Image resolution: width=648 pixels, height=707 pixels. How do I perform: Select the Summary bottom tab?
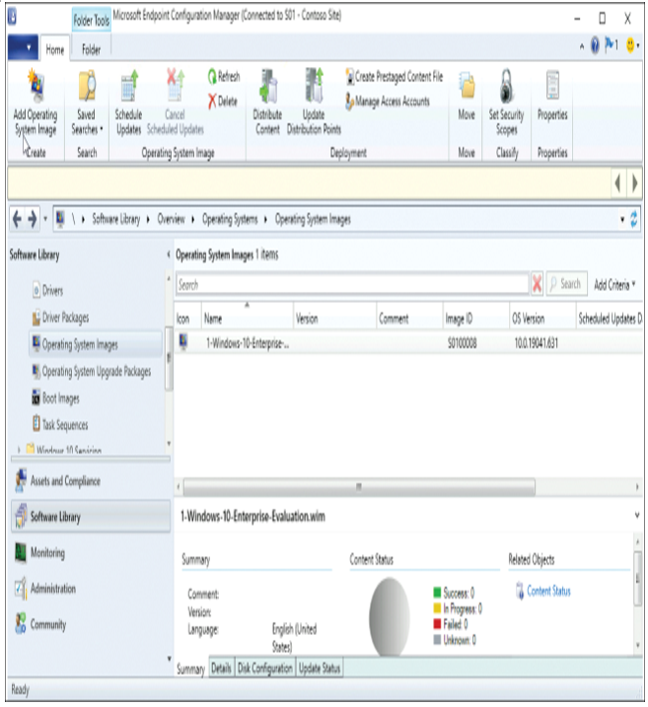pos(190,669)
